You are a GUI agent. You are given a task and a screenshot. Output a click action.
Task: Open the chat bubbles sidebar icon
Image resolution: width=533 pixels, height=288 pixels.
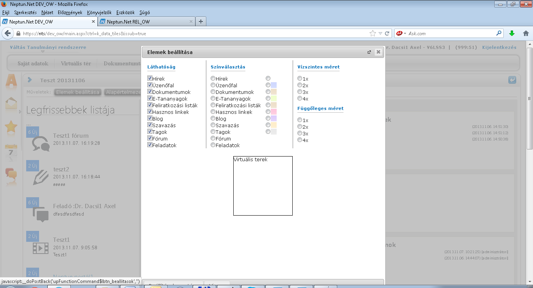click(x=11, y=173)
